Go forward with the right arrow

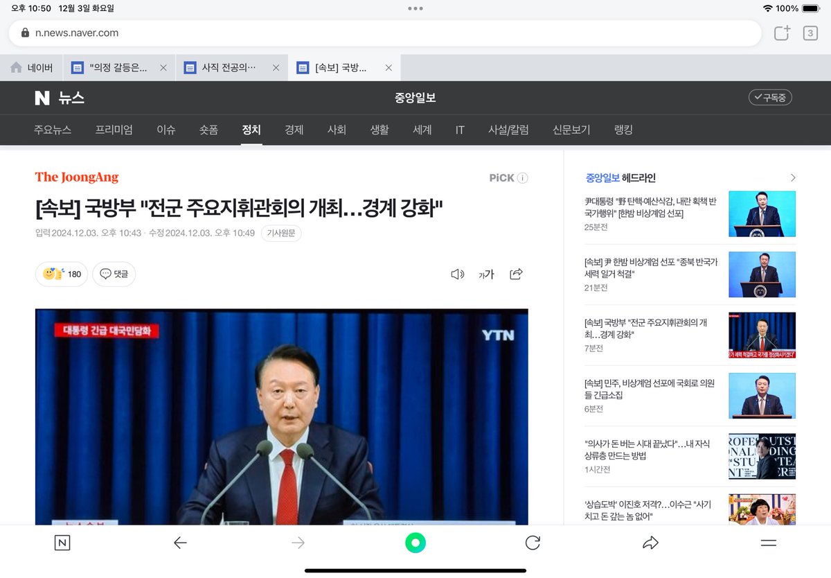click(x=298, y=543)
